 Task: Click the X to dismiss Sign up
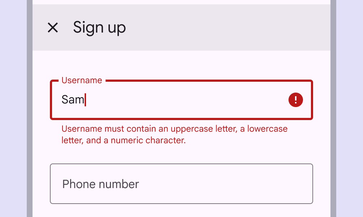(x=53, y=27)
